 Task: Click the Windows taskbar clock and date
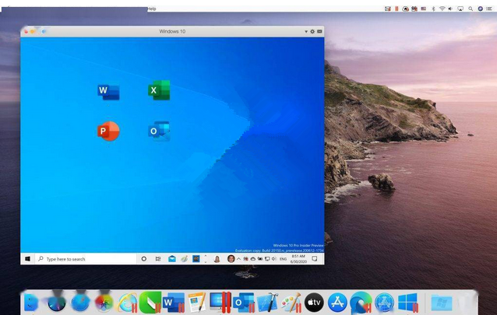[x=309, y=258]
